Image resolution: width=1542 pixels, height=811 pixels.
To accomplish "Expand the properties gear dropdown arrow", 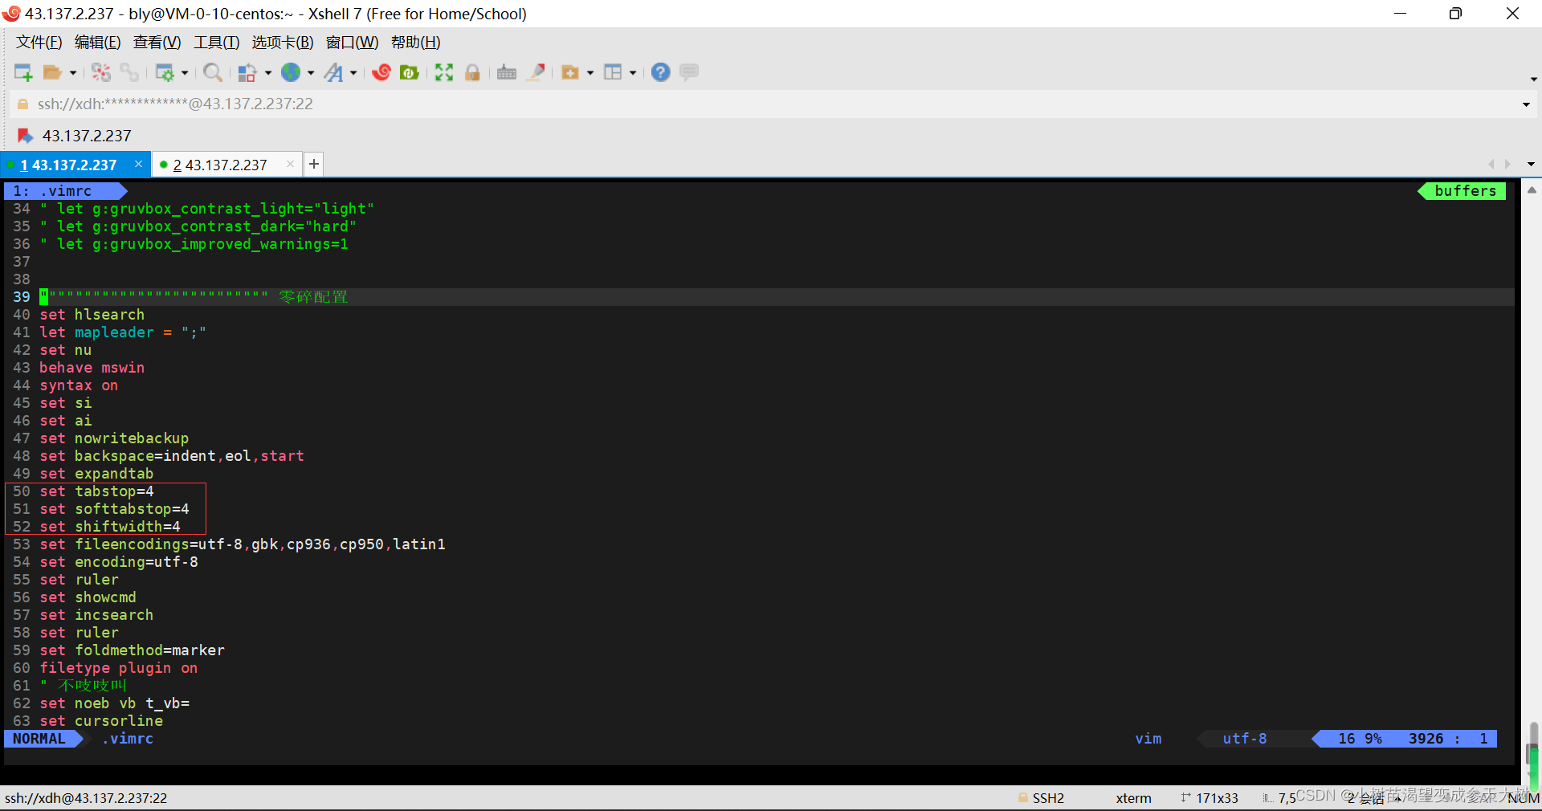I will click(x=185, y=73).
